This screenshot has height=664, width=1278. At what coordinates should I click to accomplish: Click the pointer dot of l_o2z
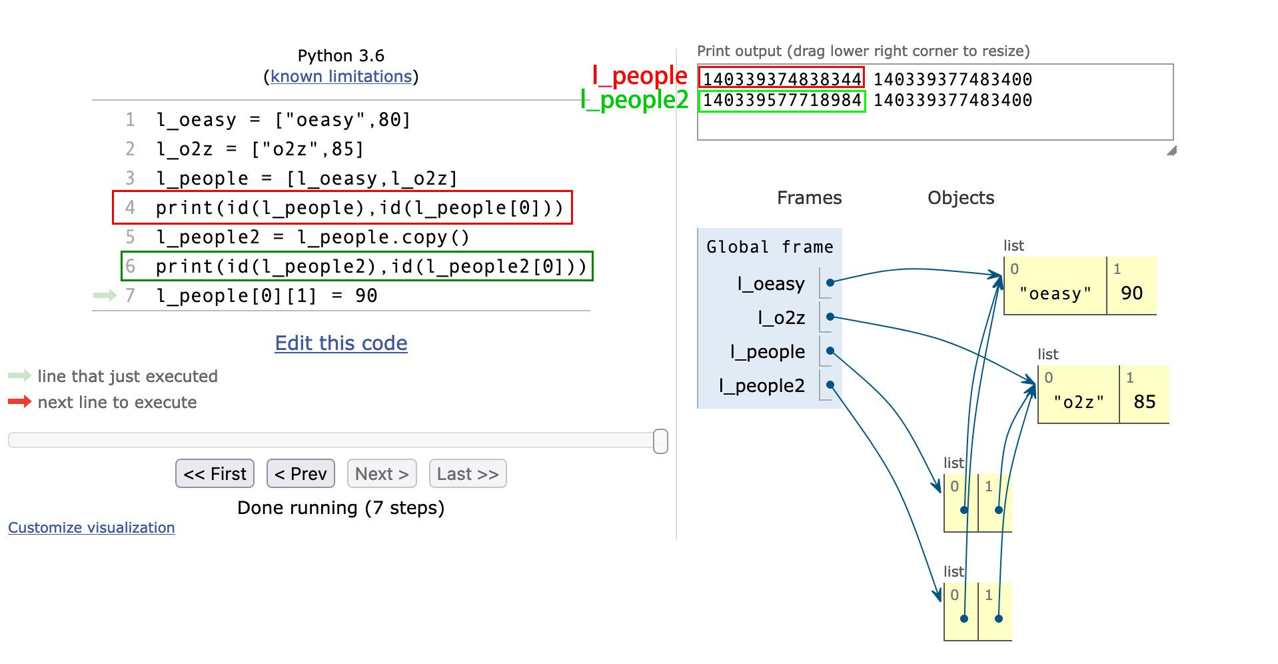pyautogui.click(x=830, y=317)
